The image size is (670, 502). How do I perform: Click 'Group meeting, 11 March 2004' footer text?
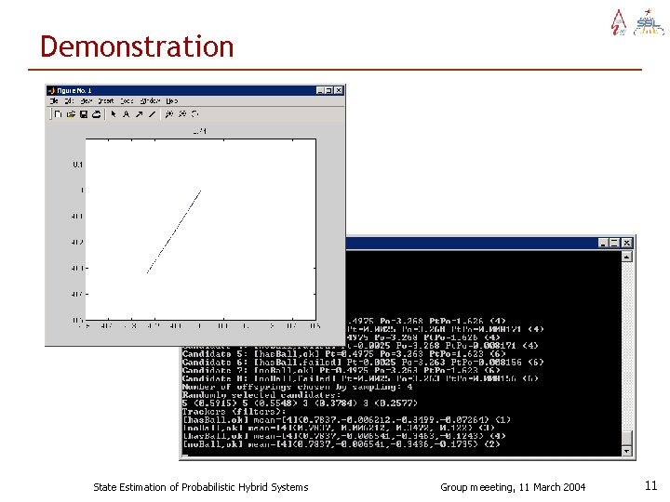tap(513, 487)
